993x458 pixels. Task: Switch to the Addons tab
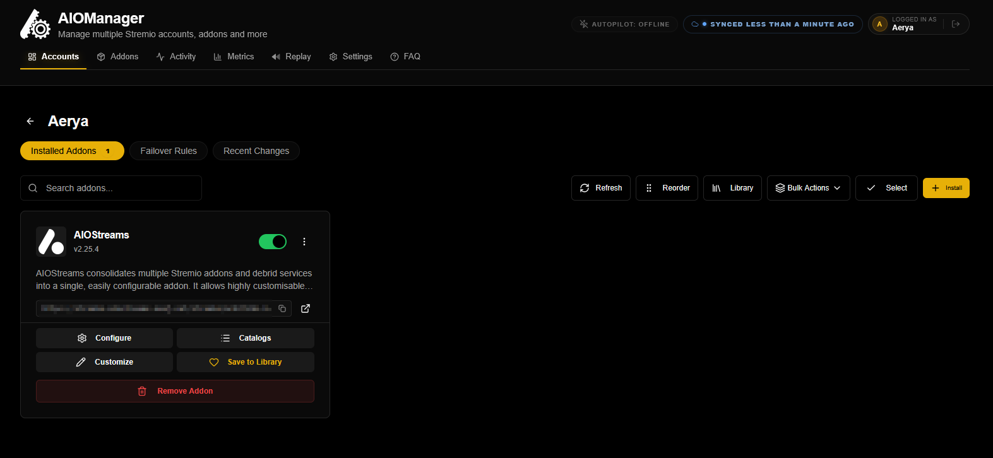117,57
